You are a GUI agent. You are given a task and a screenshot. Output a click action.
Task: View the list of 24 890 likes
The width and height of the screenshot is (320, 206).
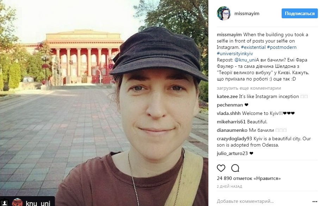(249, 178)
